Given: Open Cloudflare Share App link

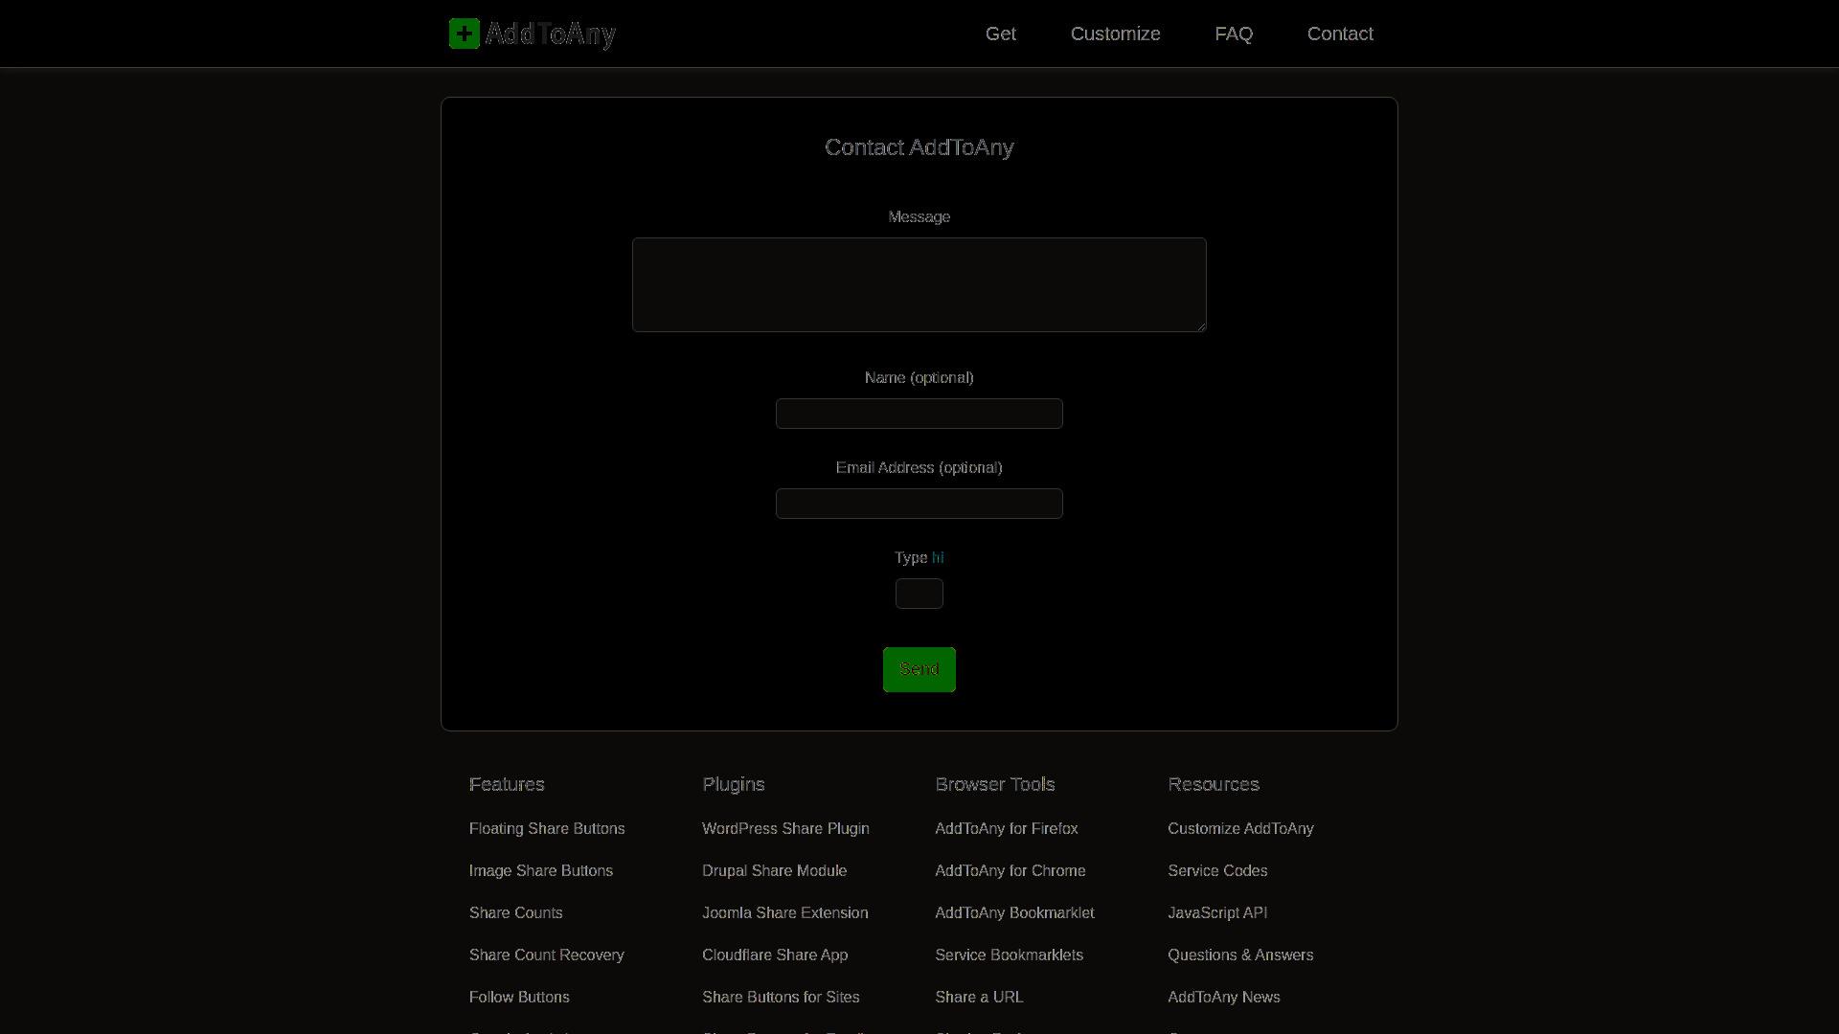Looking at the screenshot, I should (775, 955).
